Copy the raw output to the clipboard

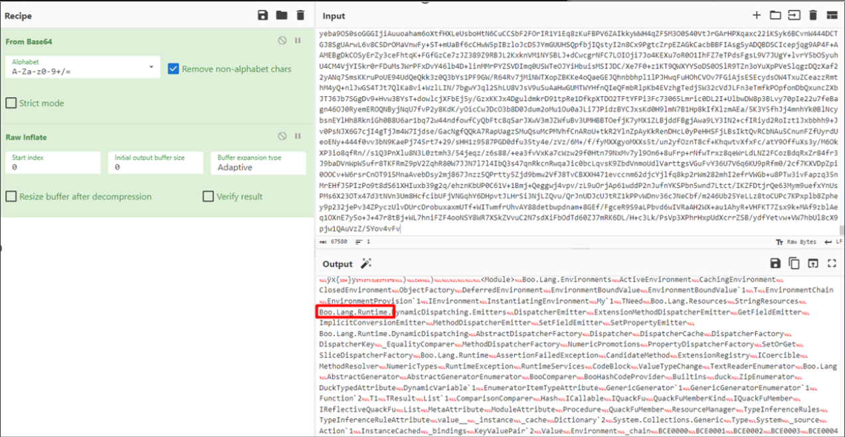point(793,264)
